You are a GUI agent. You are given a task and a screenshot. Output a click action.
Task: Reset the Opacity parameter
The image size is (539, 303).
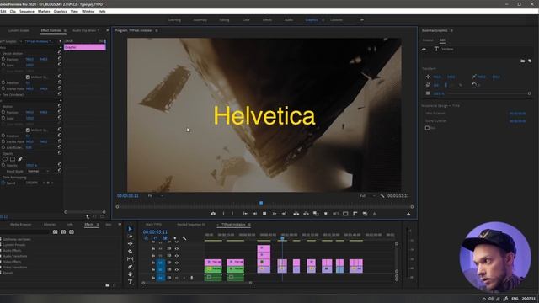point(60,165)
